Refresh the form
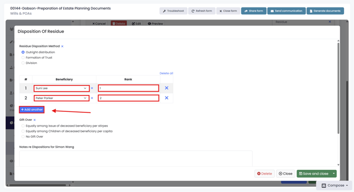The width and height of the screenshot is (354, 192). point(202,11)
